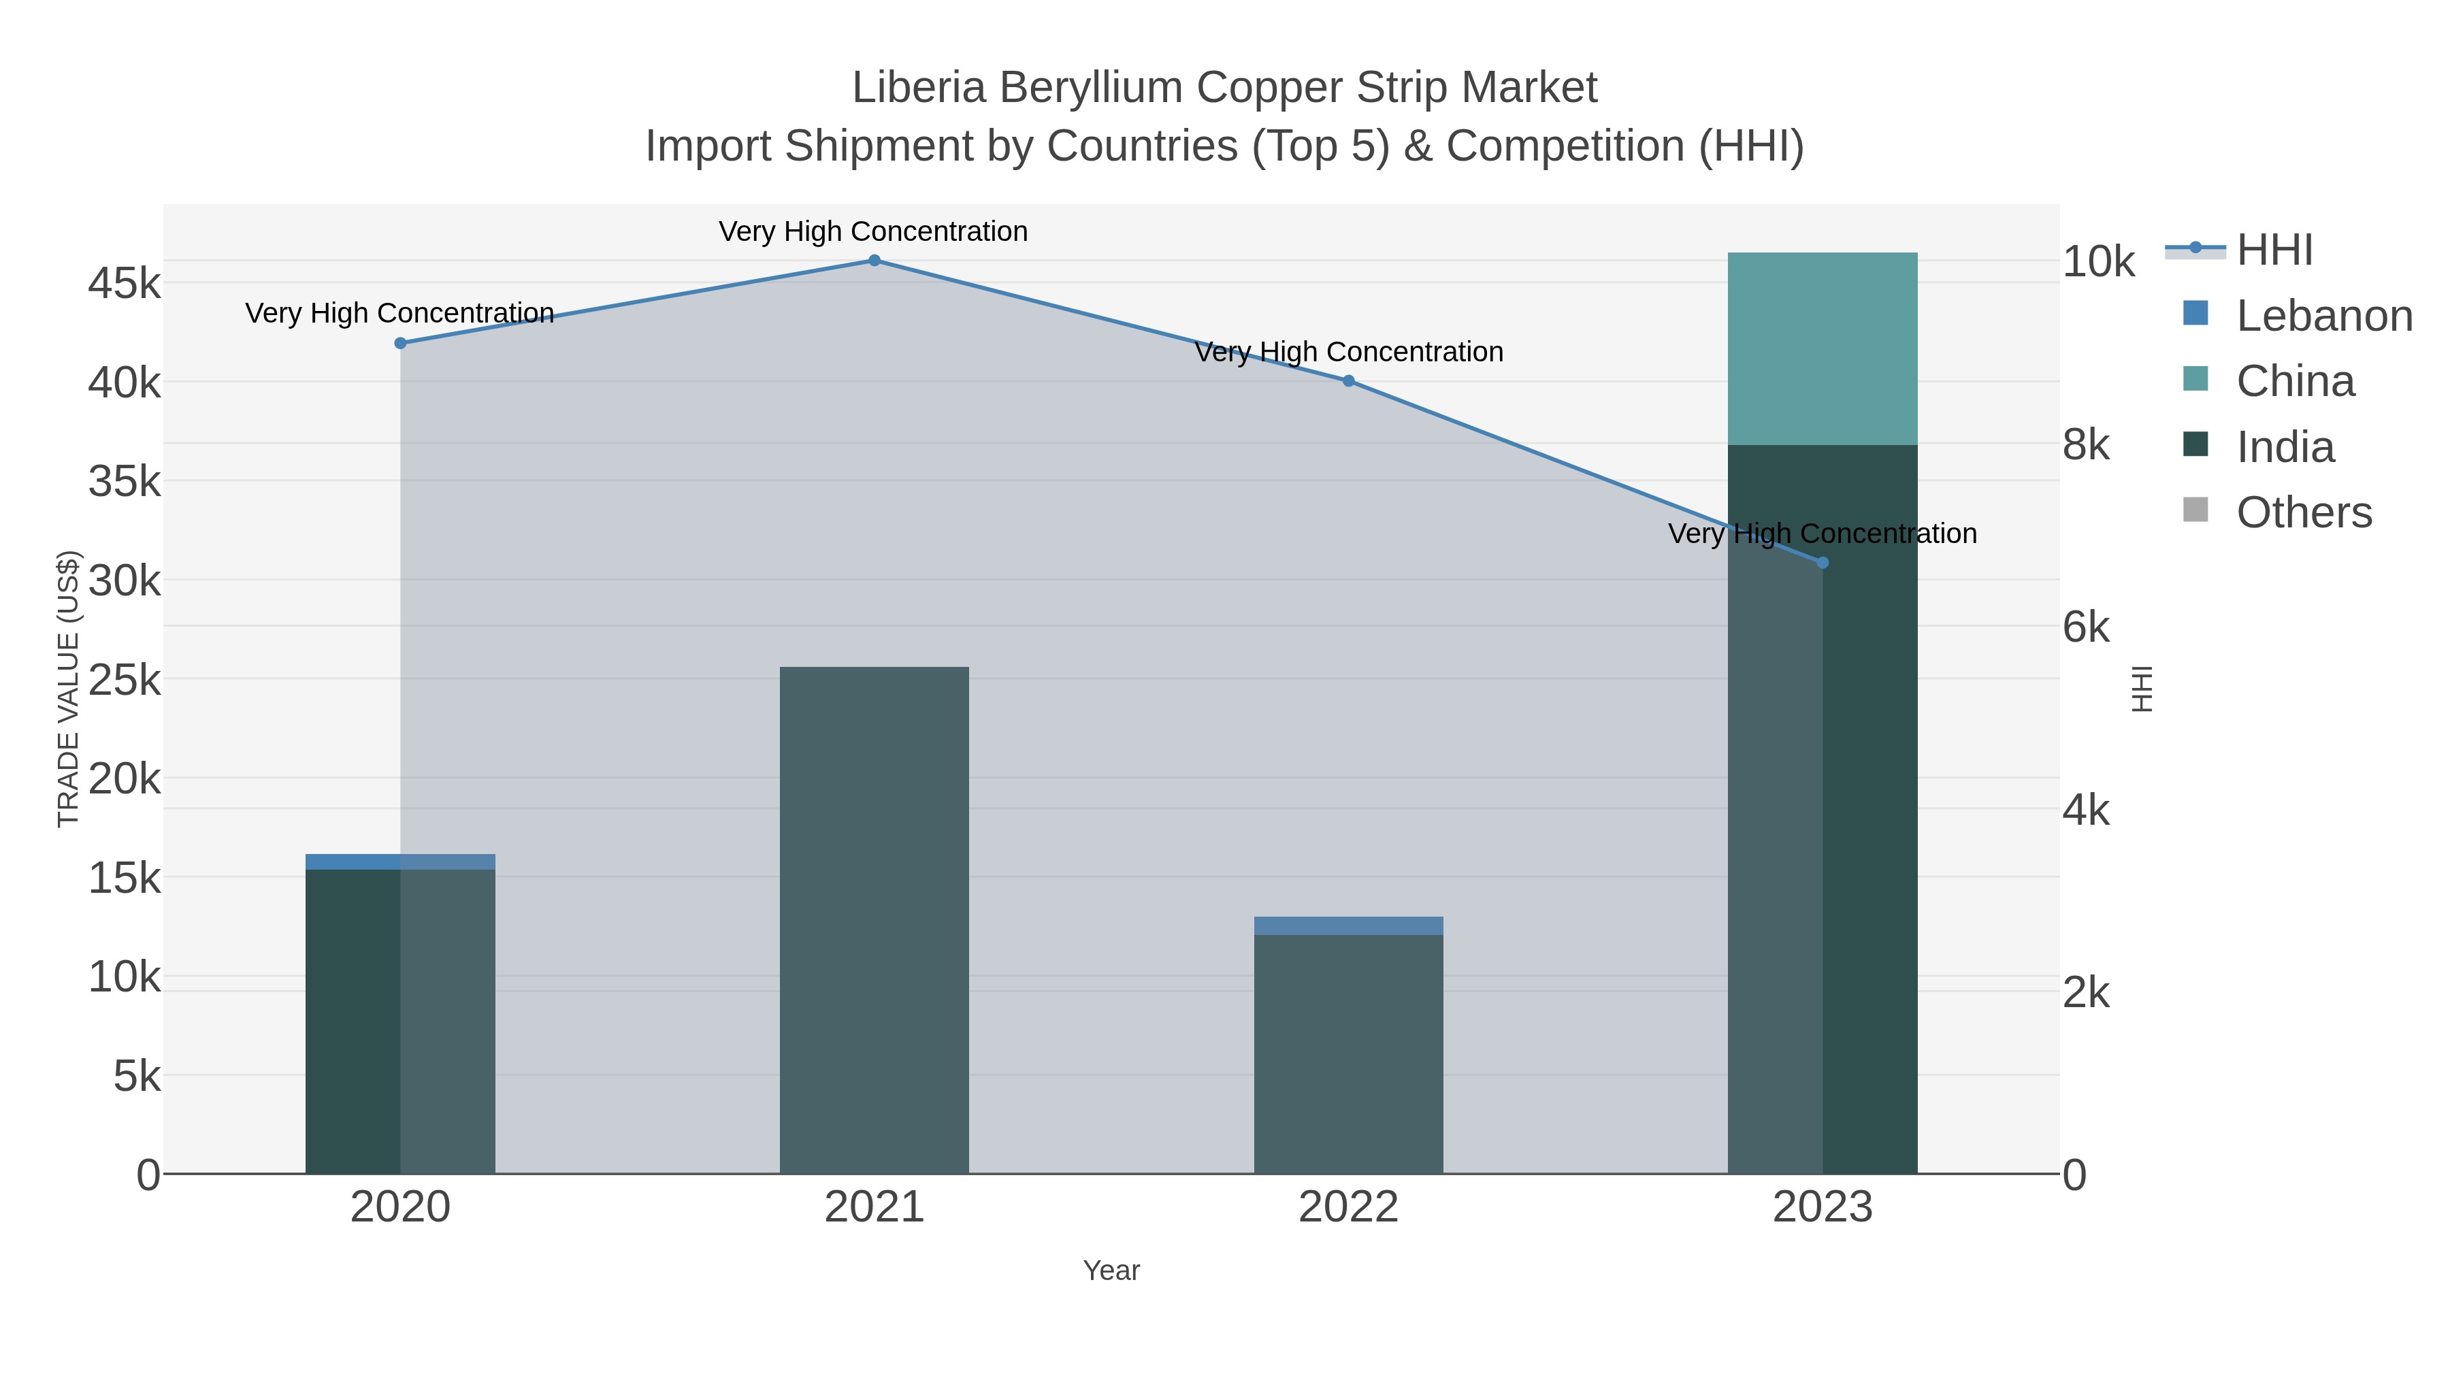Image resolution: width=2450 pixels, height=1378 pixels.
Task: Click the rotated HHI right-axis title
Action: click(2142, 689)
